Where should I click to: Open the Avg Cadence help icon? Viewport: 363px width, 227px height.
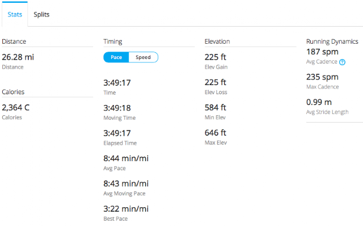click(x=342, y=62)
